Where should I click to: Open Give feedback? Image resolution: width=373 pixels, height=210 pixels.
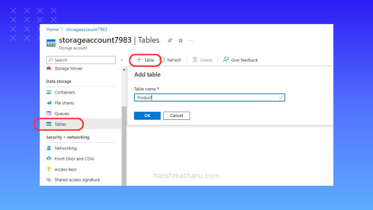coord(240,60)
